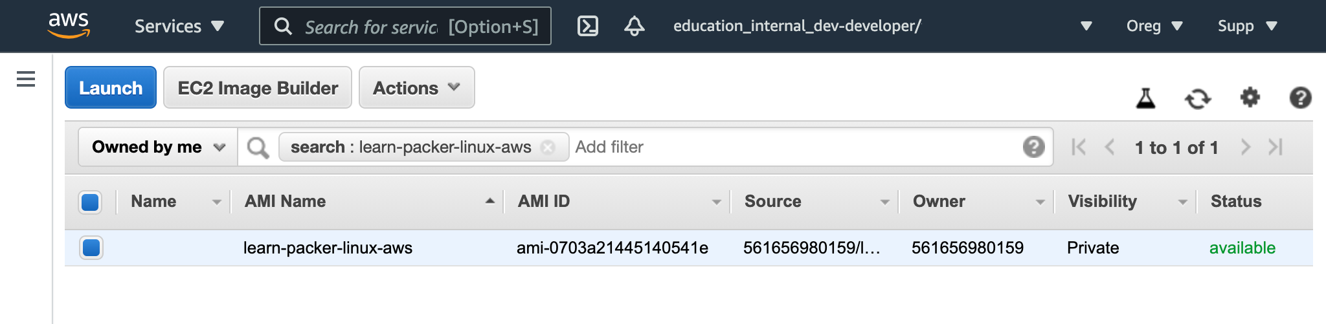Open the notifications bell

[634, 26]
